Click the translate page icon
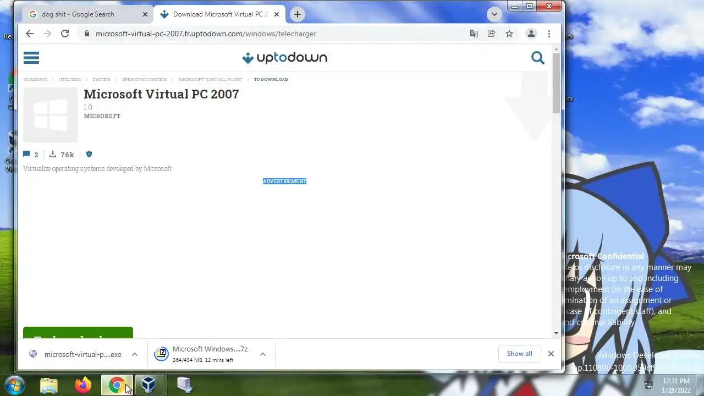 474,34
